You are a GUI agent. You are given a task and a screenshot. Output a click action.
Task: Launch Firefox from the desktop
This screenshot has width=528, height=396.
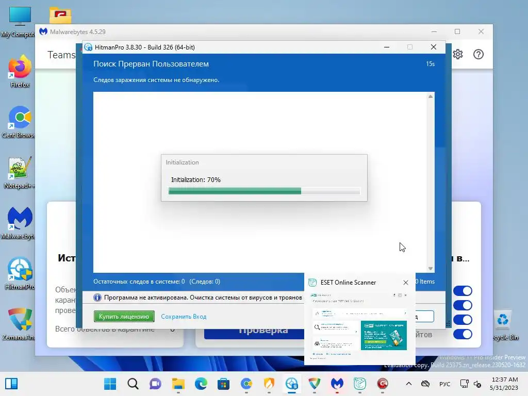[x=20, y=71]
